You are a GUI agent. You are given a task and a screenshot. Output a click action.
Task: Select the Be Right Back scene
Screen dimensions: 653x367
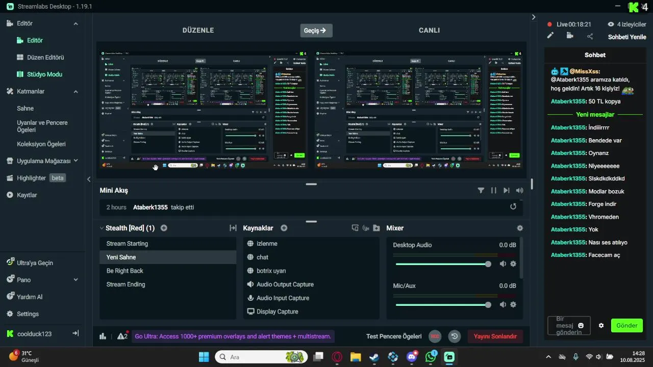[x=168, y=271]
